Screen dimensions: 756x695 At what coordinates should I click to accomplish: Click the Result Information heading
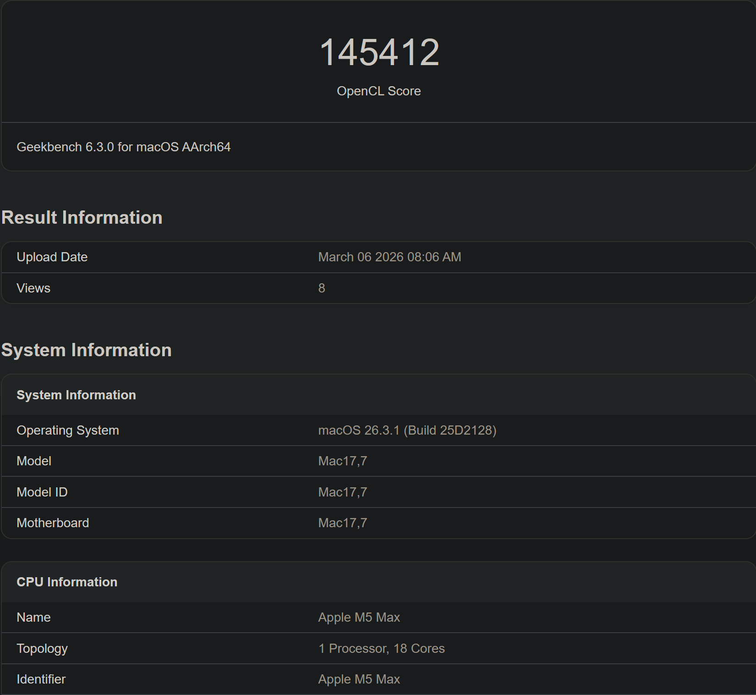click(82, 218)
